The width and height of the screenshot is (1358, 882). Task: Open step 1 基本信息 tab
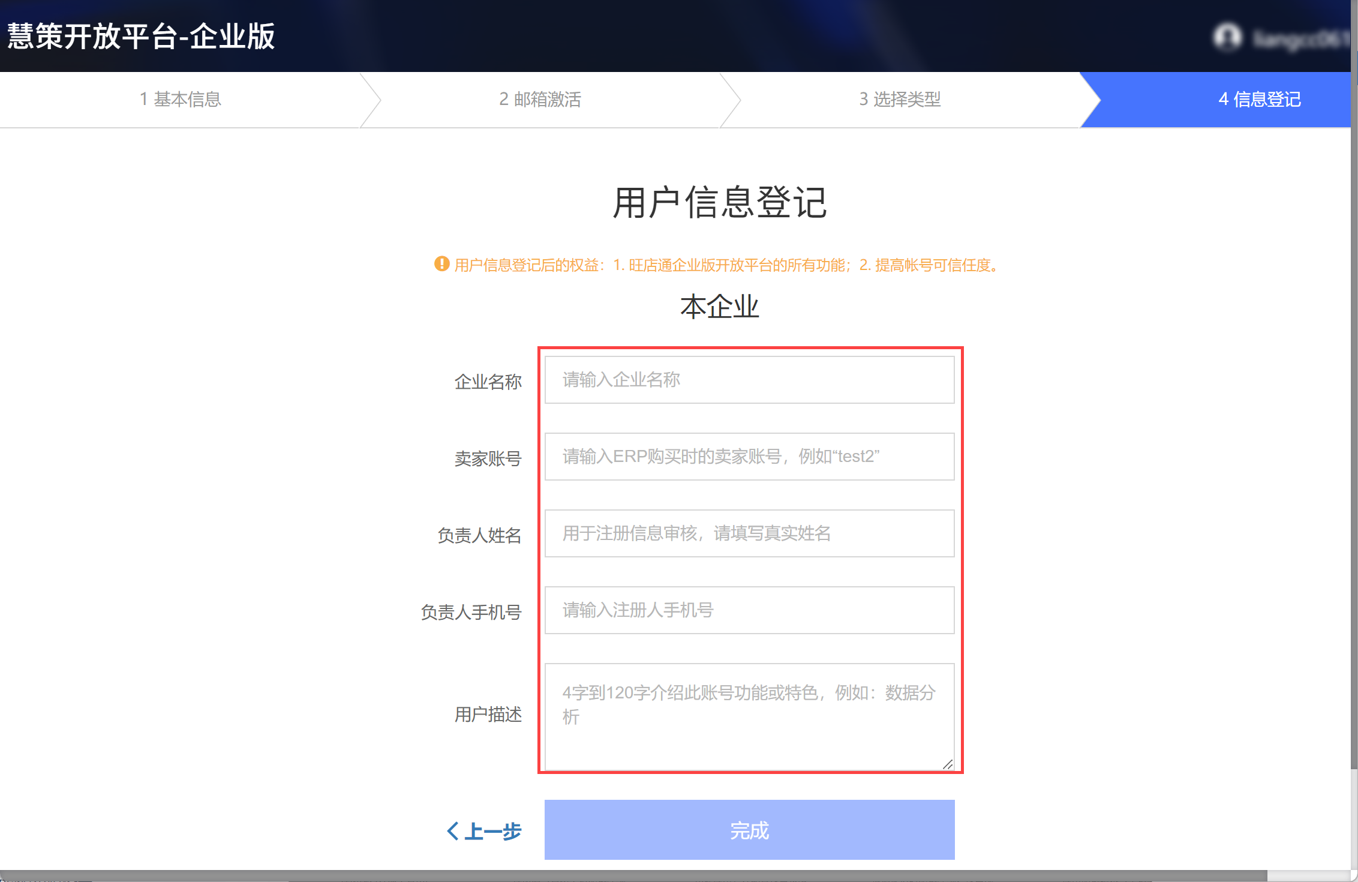pos(180,100)
